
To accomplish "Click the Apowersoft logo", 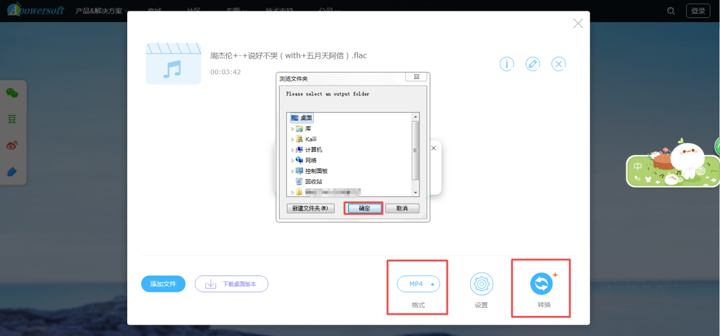I will pyautogui.click(x=36, y=10).
